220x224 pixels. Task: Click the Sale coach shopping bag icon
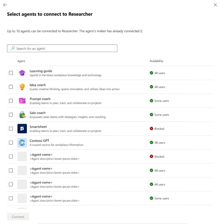(22, 115)
